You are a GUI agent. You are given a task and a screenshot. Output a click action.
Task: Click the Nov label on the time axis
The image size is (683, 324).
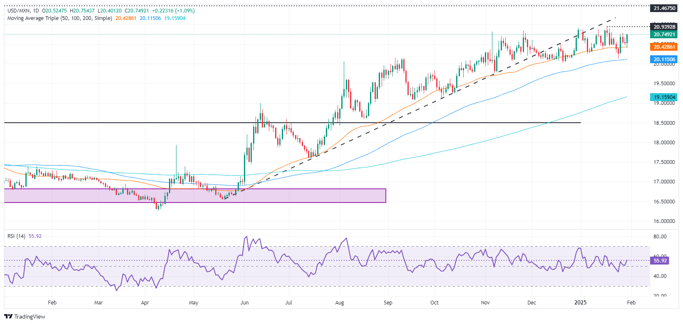coord(485,302)
